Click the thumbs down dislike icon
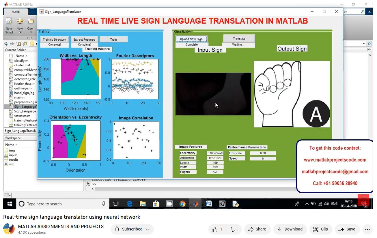 (x=234, y=229)
